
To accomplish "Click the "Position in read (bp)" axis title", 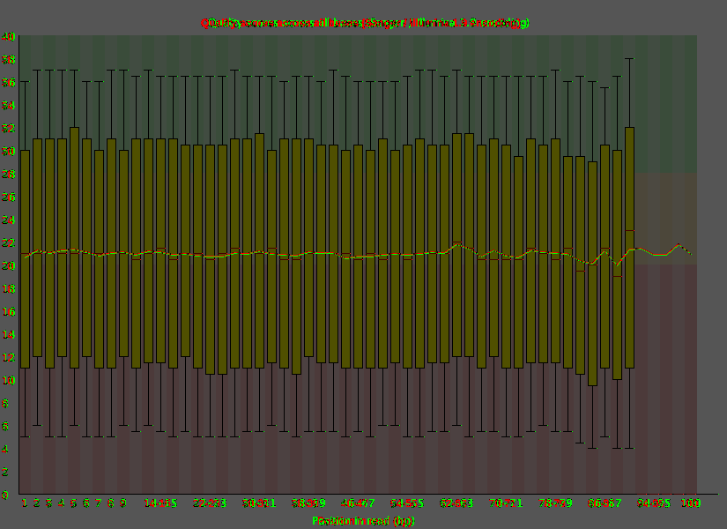I will pyautogui.click(x=363, y=521).
